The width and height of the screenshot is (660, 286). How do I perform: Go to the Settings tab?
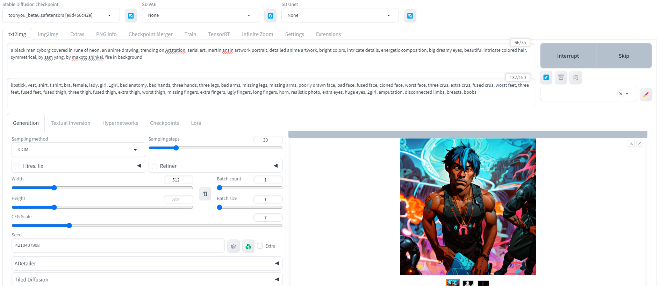pos(295,34)
